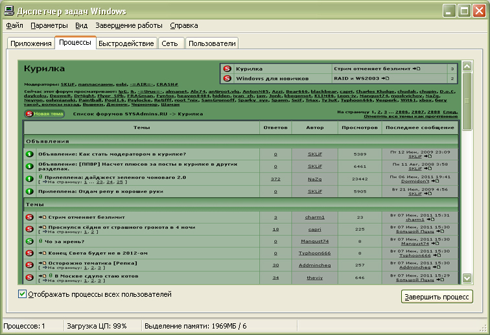Viewport: 490px width, 335px height.
Task: Click the След. next page link
Action: click(450, 112)
